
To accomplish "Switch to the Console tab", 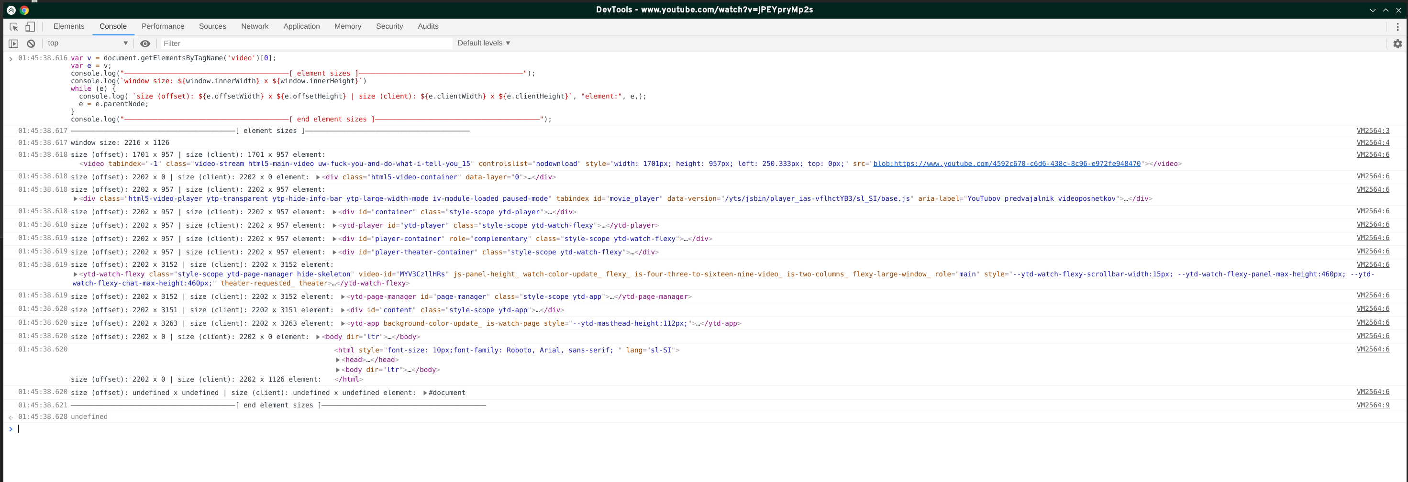I will (x=113, y=26).
